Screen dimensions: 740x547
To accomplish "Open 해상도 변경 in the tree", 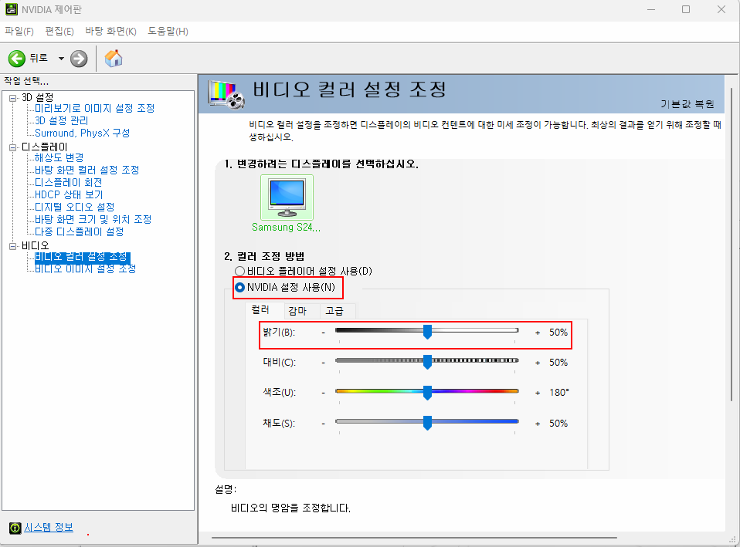I will 59,157.
